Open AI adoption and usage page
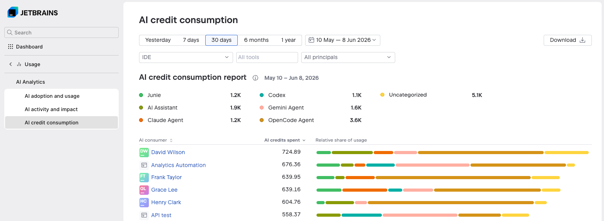The height and width of the screenshot is (221, 604). coord(61,96)
